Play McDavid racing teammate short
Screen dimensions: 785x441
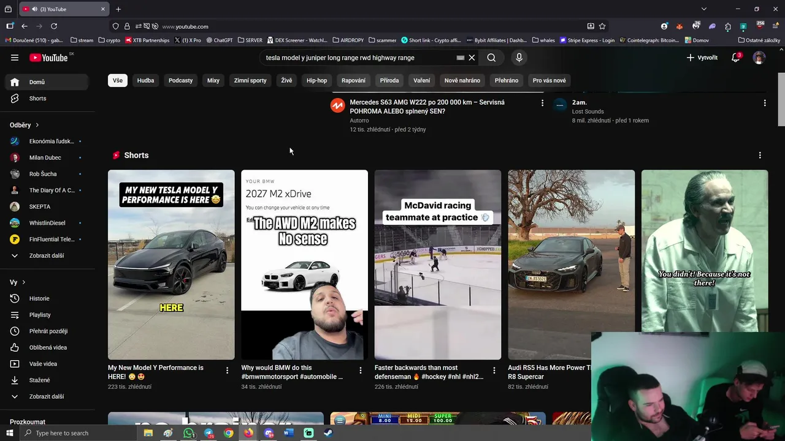438,265
